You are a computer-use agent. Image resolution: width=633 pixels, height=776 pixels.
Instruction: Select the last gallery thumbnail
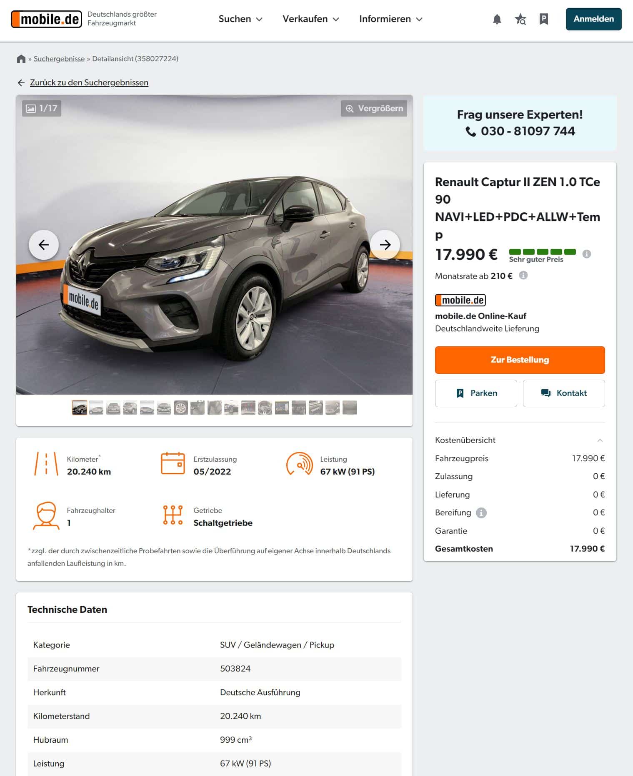349,408
